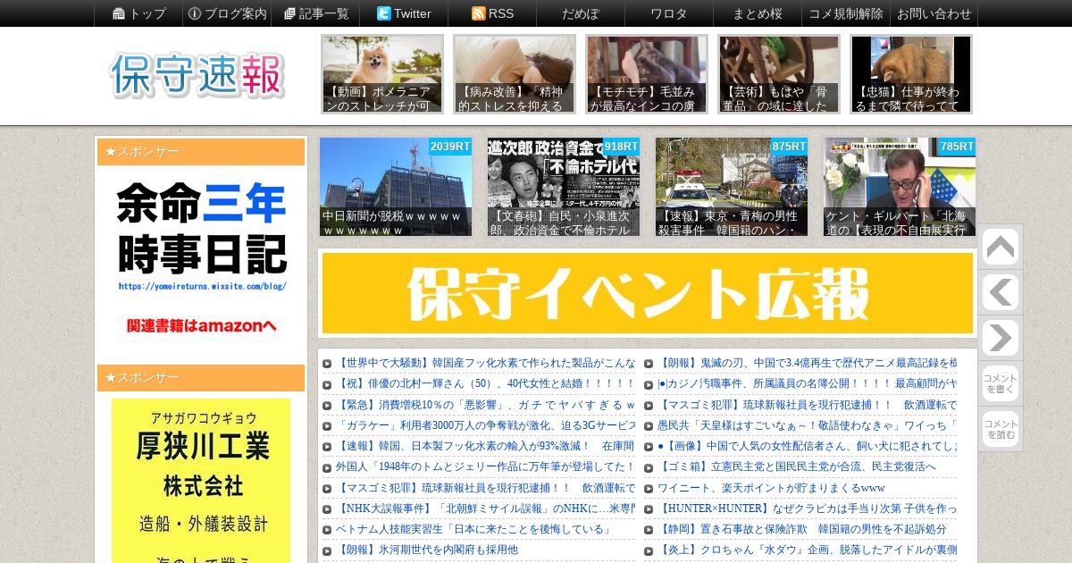Click the 保守速報 site logo

pyautogui.click(x=197, y=75)
